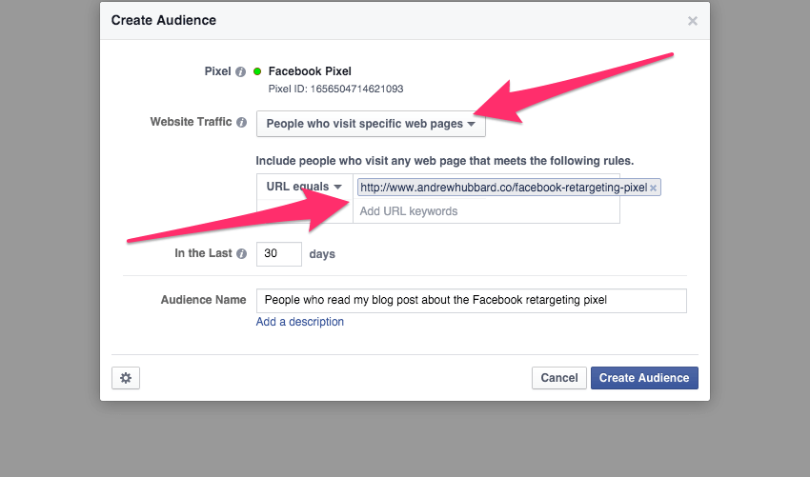
Task: Focus the days number field showing 30
Action: (278, 254)
